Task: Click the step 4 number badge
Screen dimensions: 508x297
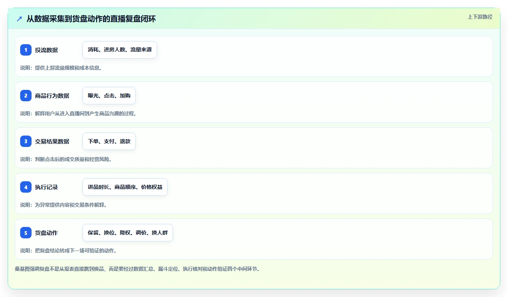Action: [26, 187]
